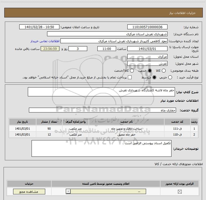Click the ساعت field showing 11:00
Screen dimensions: 206x200
(107, 49)
